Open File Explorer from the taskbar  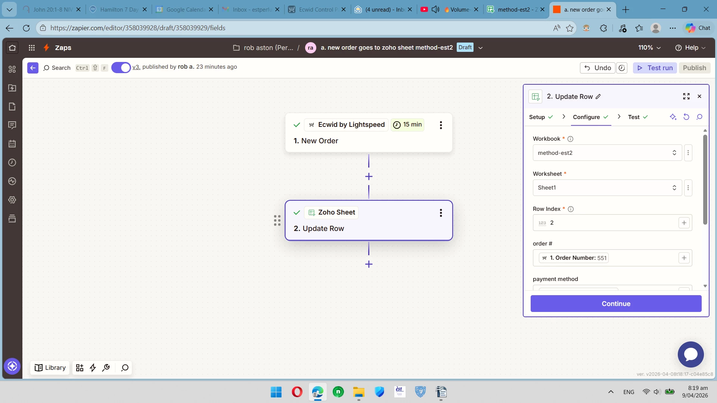(358, 392)
